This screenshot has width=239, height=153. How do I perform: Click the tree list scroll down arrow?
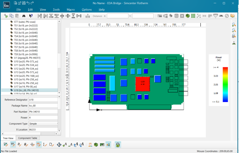[59, 93]
